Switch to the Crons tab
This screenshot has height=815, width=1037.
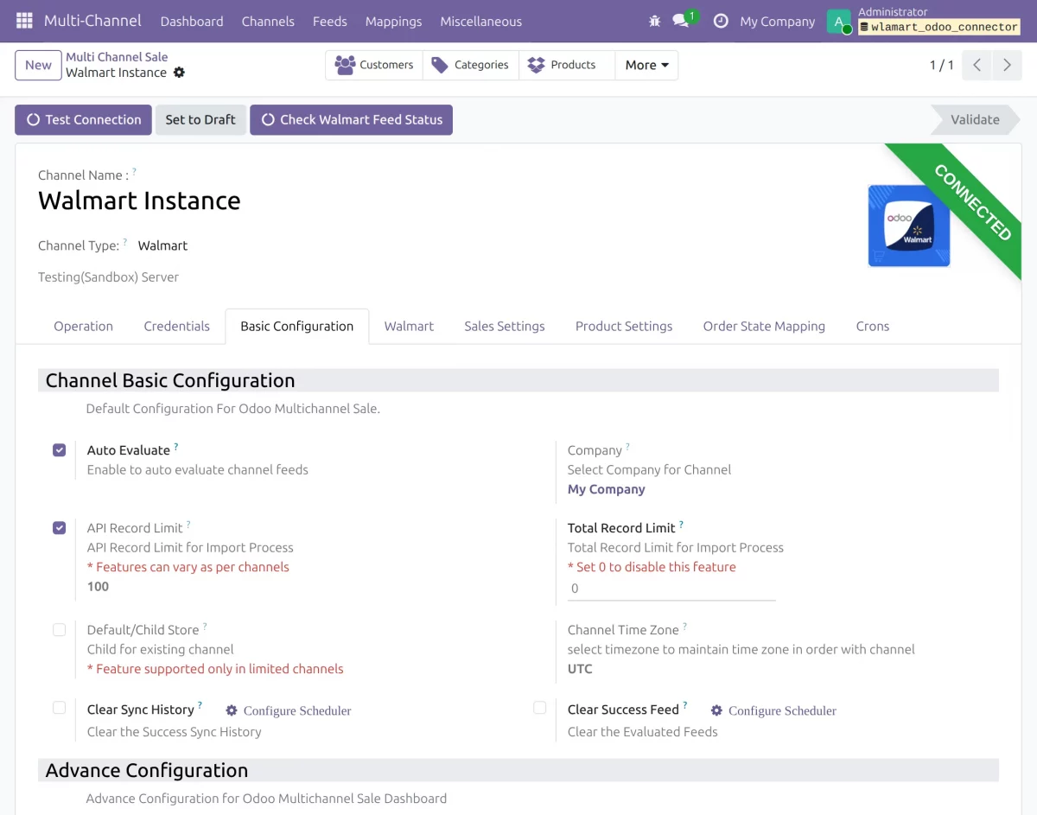tap(873, 326)
